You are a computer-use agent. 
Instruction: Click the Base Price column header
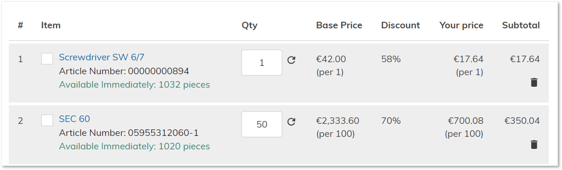(x=339, y=25)
